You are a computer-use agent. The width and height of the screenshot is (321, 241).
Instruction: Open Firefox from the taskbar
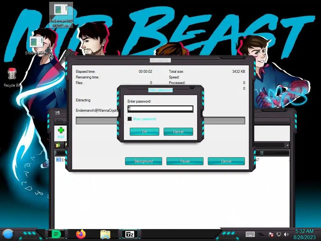(81, 234)
